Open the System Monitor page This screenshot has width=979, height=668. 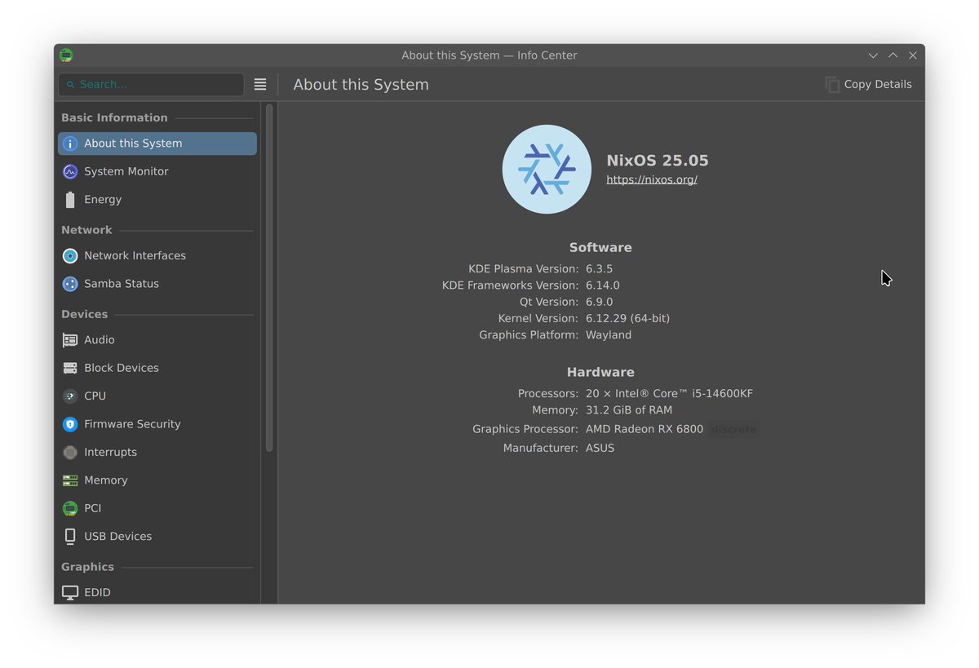(157, 171)
